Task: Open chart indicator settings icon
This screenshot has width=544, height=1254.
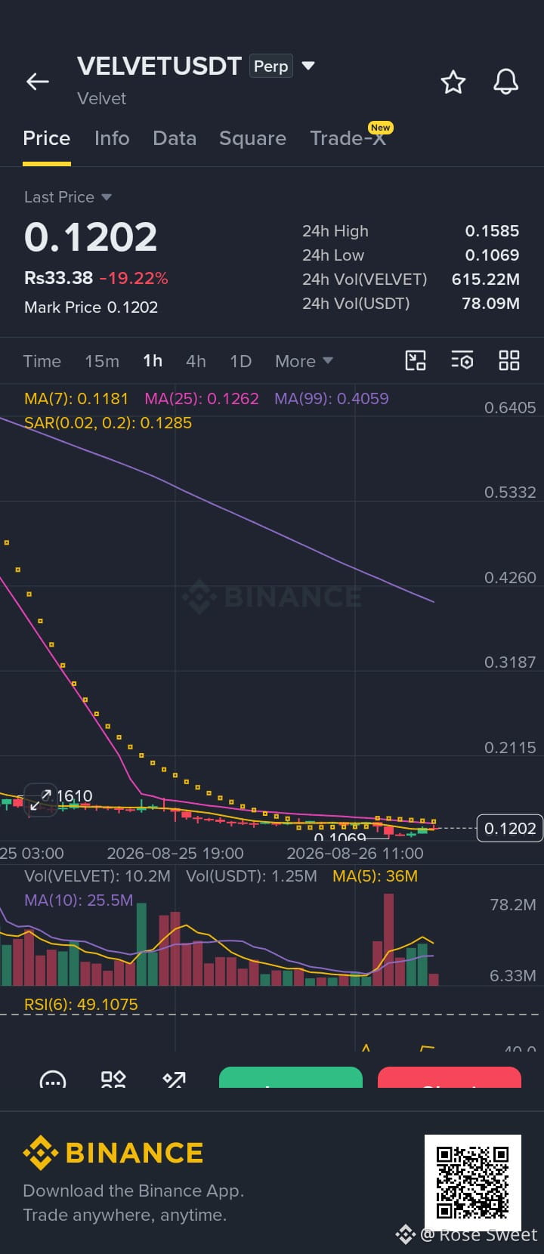Action: tap(462, 360)
